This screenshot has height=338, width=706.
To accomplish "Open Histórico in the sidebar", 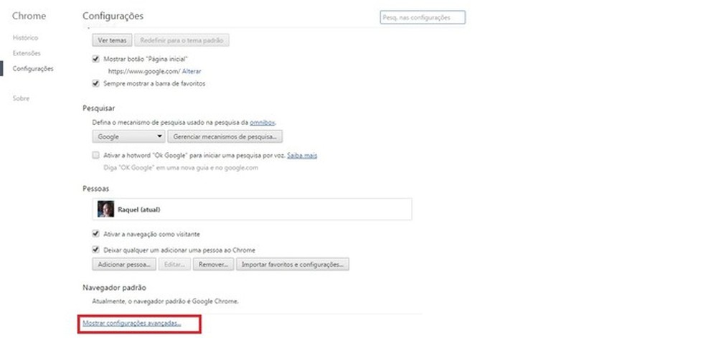I will (x=25, y=37).
